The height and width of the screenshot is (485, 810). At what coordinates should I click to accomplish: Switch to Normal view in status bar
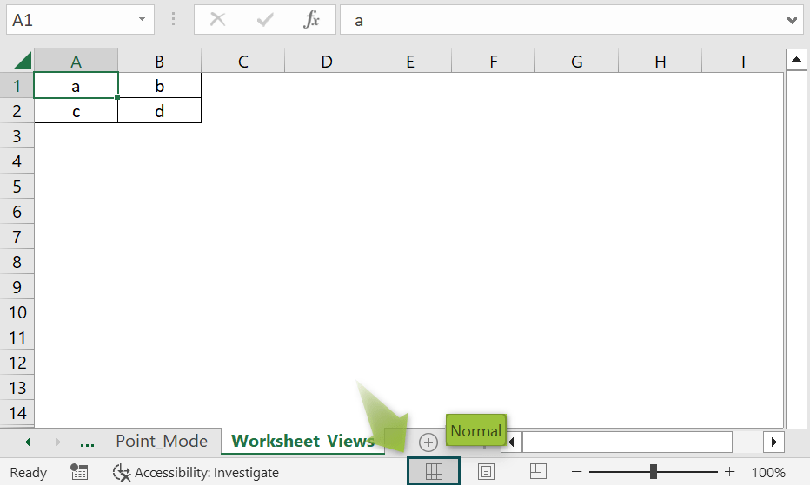434,471
